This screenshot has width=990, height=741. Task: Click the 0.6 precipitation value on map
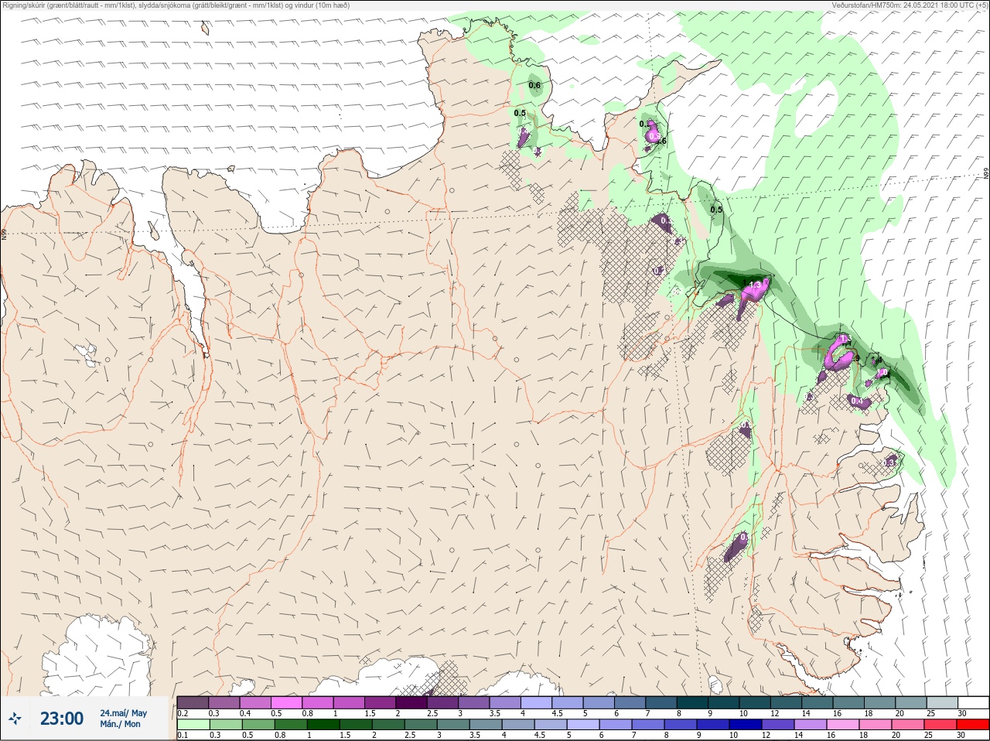534,85
